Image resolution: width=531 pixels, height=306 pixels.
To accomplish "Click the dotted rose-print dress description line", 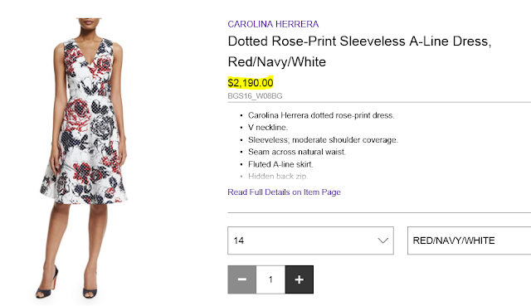I will (x=321, y=115).
